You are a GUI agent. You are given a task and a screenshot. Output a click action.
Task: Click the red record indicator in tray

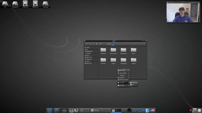click(x=191, y=110)
